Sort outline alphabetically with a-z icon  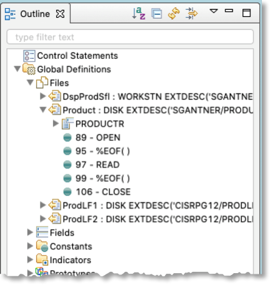click(x=139, y=14)
